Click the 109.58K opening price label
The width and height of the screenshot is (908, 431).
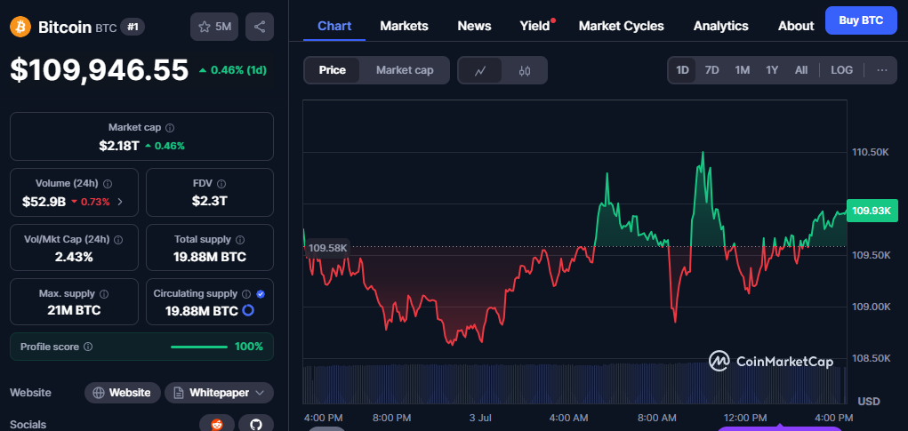pyautogui.click(x=327, y=248)
